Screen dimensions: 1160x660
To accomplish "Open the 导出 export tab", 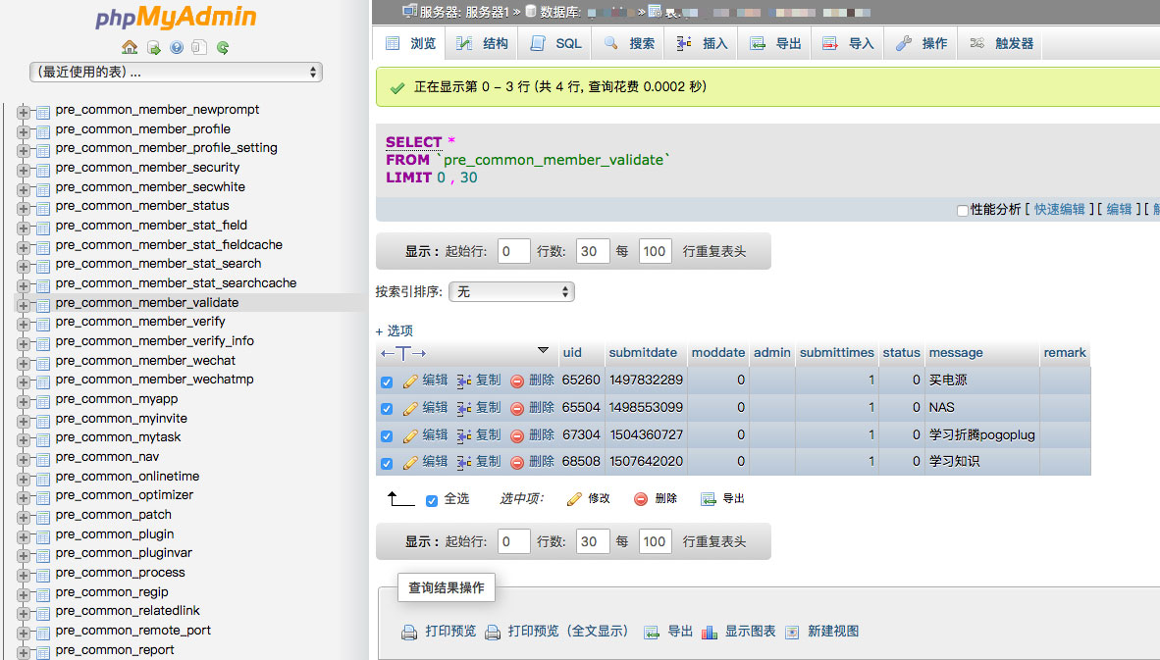I will click(x=775, y=43).
